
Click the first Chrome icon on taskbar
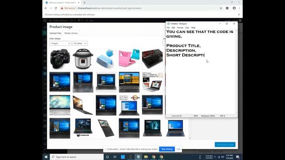tap(154, 157)
